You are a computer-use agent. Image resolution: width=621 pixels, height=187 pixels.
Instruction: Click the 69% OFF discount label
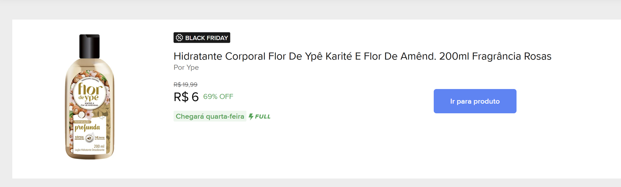click(x=218, y=96)
